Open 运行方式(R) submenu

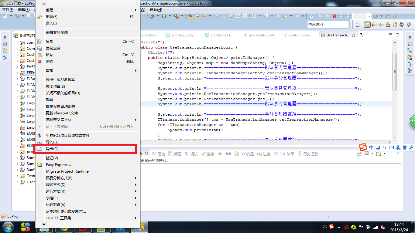87,191
